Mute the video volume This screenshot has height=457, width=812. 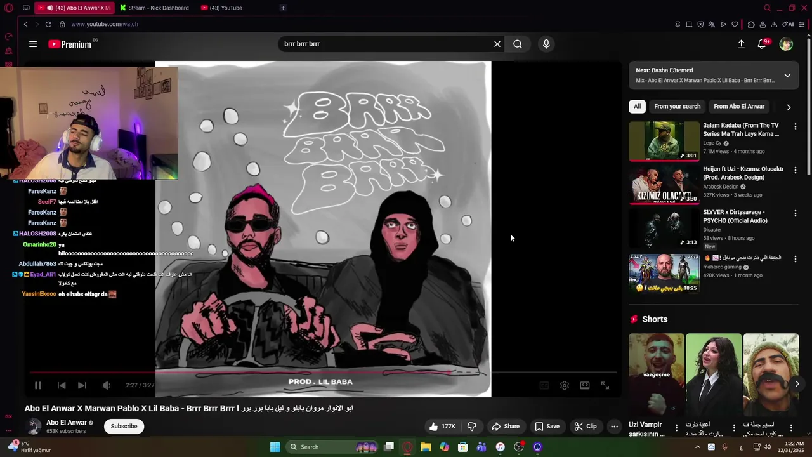click(107, 385)
